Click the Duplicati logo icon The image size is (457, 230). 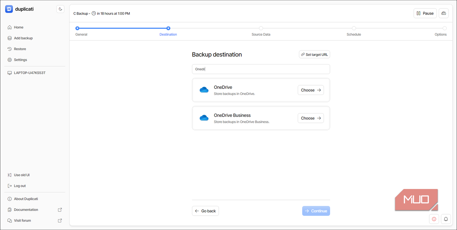pos(9,9)
